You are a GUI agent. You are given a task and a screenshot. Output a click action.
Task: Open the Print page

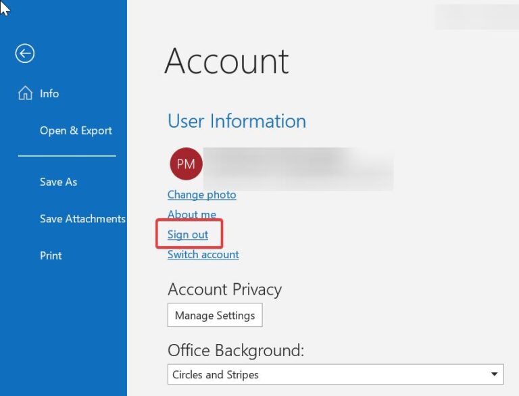51,255
